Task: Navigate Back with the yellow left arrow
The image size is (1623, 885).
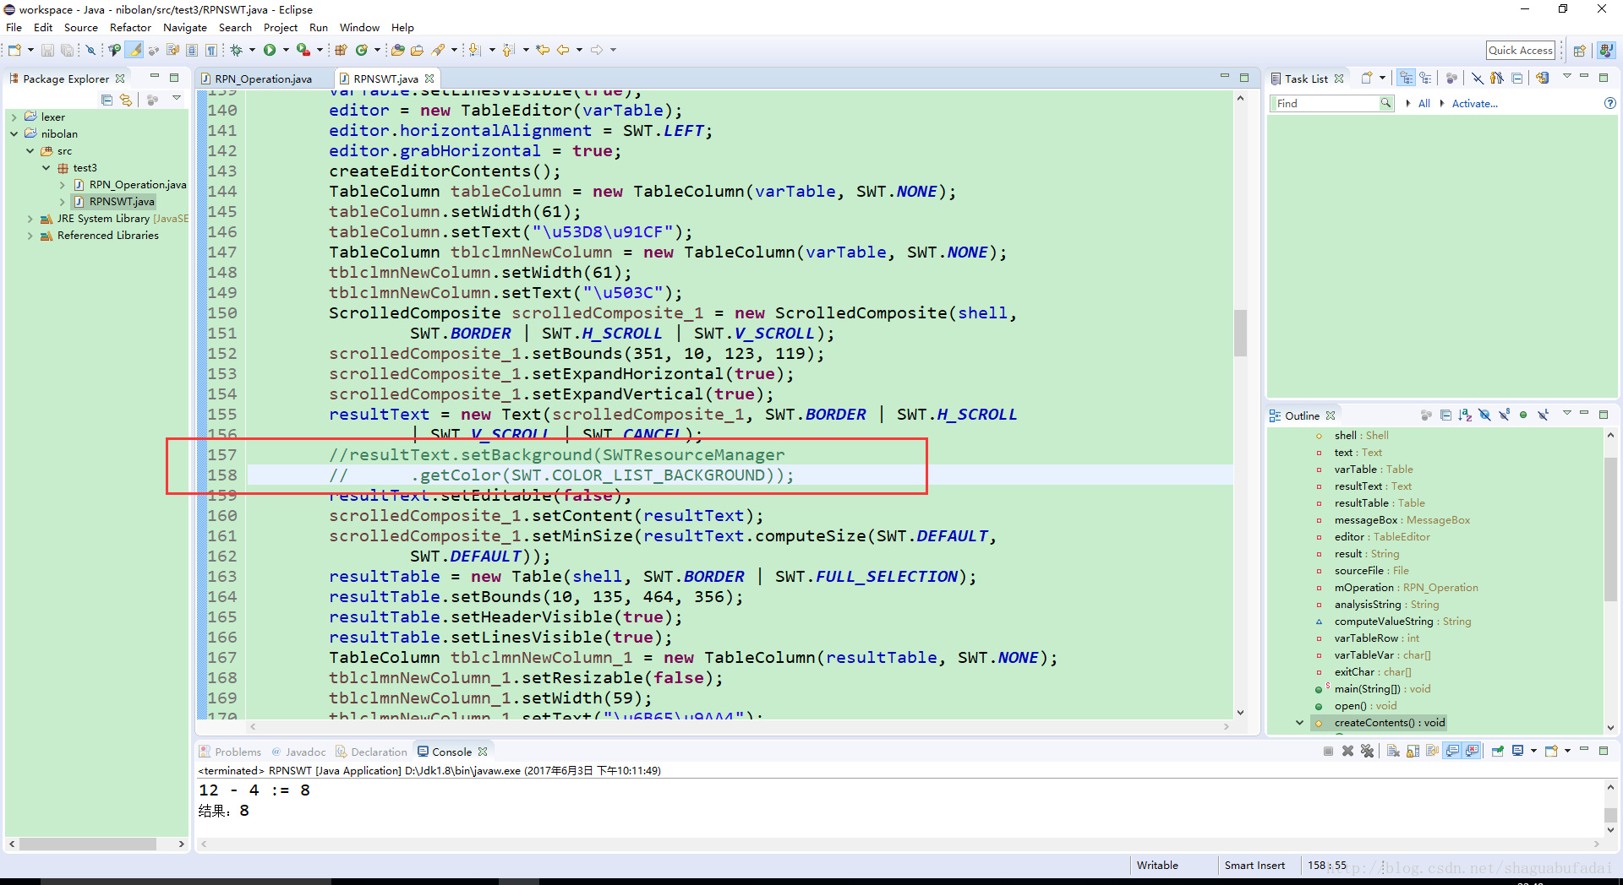Action: [x=563, y=51]
